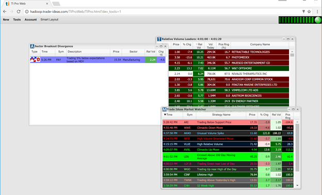Select VIMPELCOM LTD ADS row
Viewport: 322px width, 195px height.
[x=229, y=90]
